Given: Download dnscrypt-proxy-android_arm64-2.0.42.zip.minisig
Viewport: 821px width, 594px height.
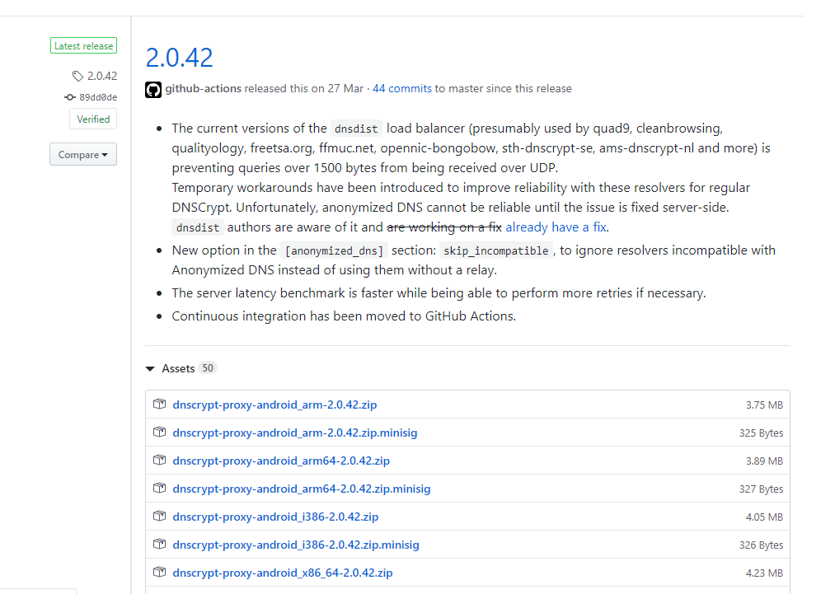Looking at the screenshot, I should (x=301, y=489).
